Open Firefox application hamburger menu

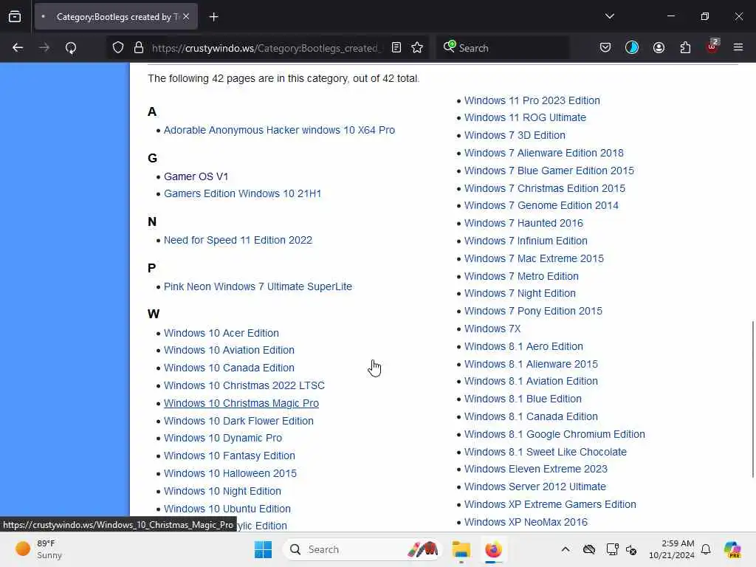click(x=738, y=47)
